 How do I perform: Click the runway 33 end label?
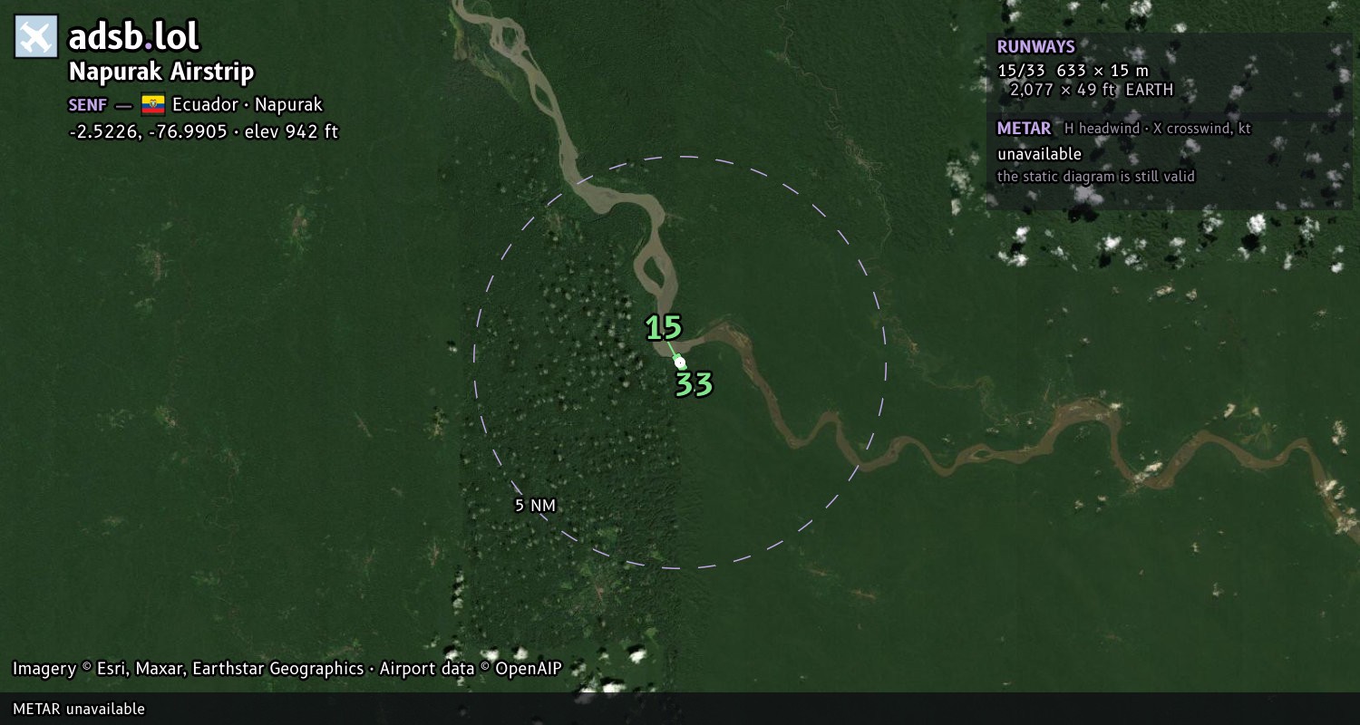[x=694, y=384]
